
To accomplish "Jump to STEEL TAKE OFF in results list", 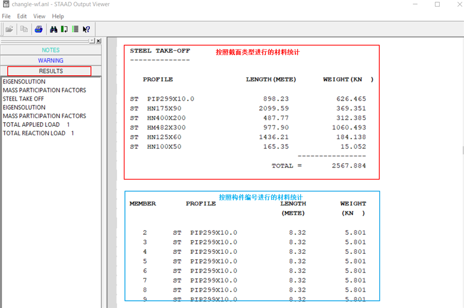I will pyautogui.click(x=23, y=99).
